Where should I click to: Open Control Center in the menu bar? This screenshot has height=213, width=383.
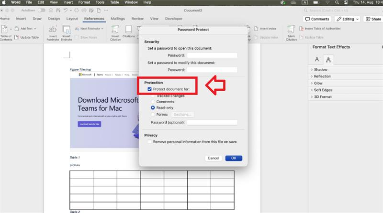pos(346,2)
